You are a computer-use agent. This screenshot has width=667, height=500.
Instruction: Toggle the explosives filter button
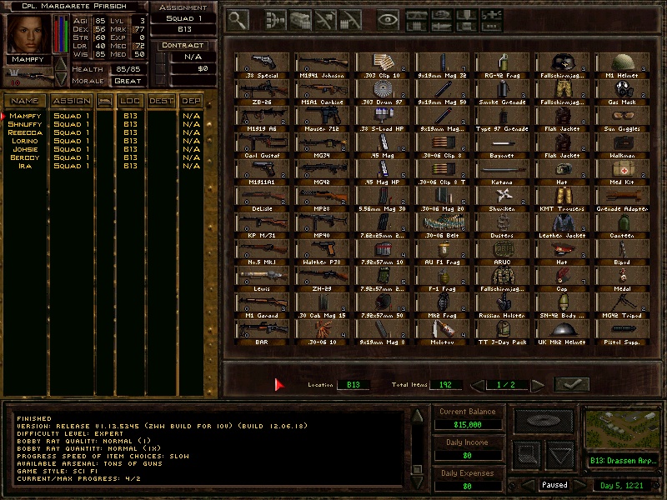[467, 15]
